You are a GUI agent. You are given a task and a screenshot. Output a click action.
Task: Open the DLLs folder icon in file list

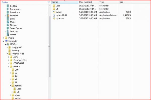pyautogui.click(x=54, y=6)
